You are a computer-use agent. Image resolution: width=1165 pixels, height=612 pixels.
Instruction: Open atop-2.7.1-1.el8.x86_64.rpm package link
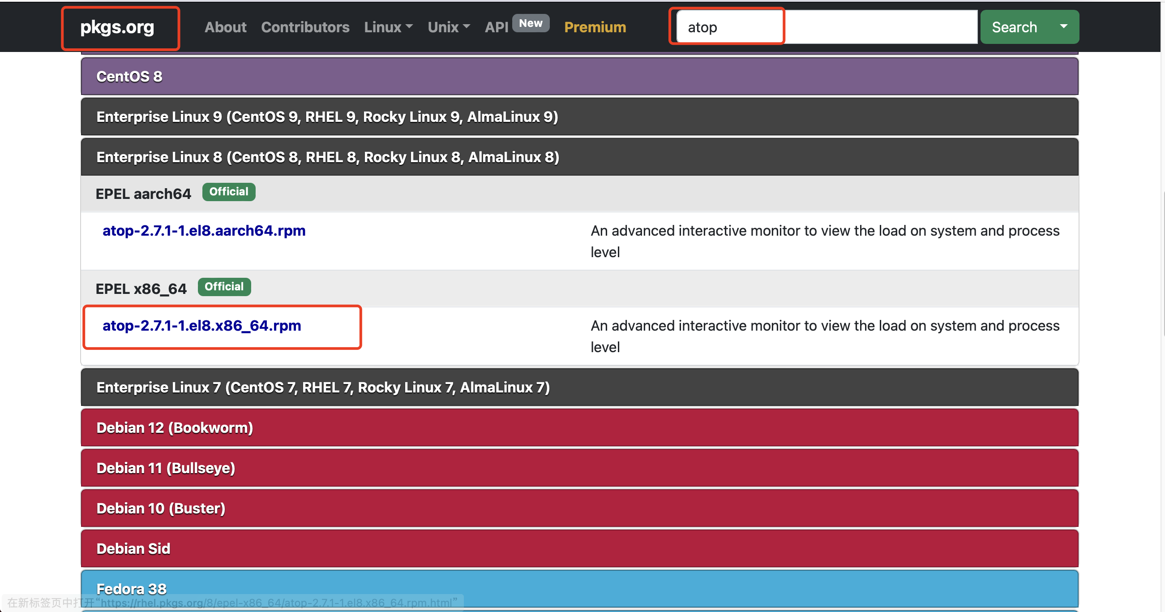coord(202,326)
